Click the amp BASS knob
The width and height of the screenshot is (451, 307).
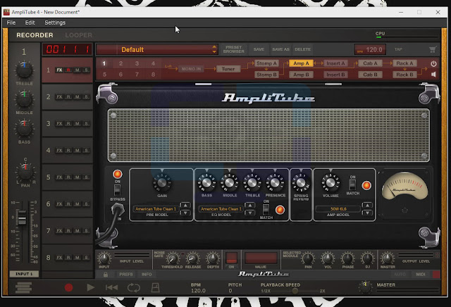(206, 182)
